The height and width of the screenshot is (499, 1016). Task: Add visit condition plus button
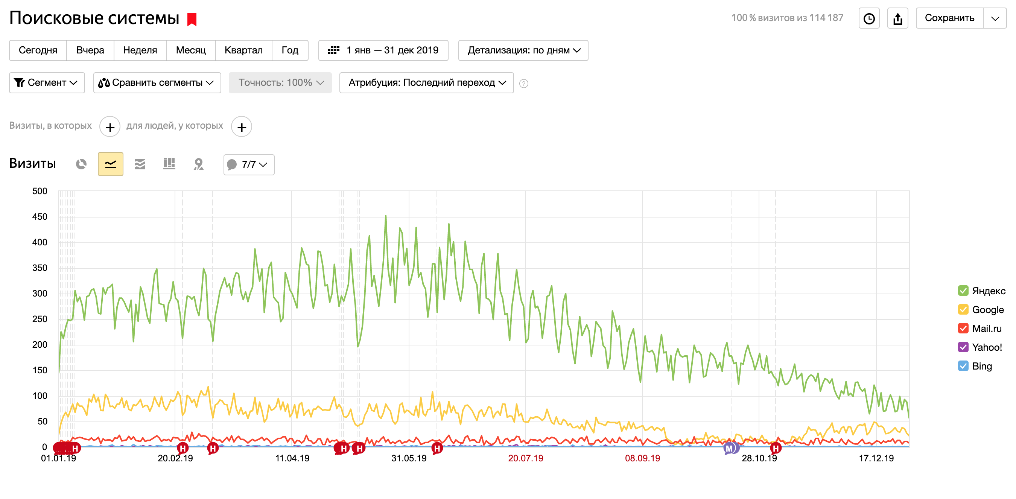pos(110,127)
